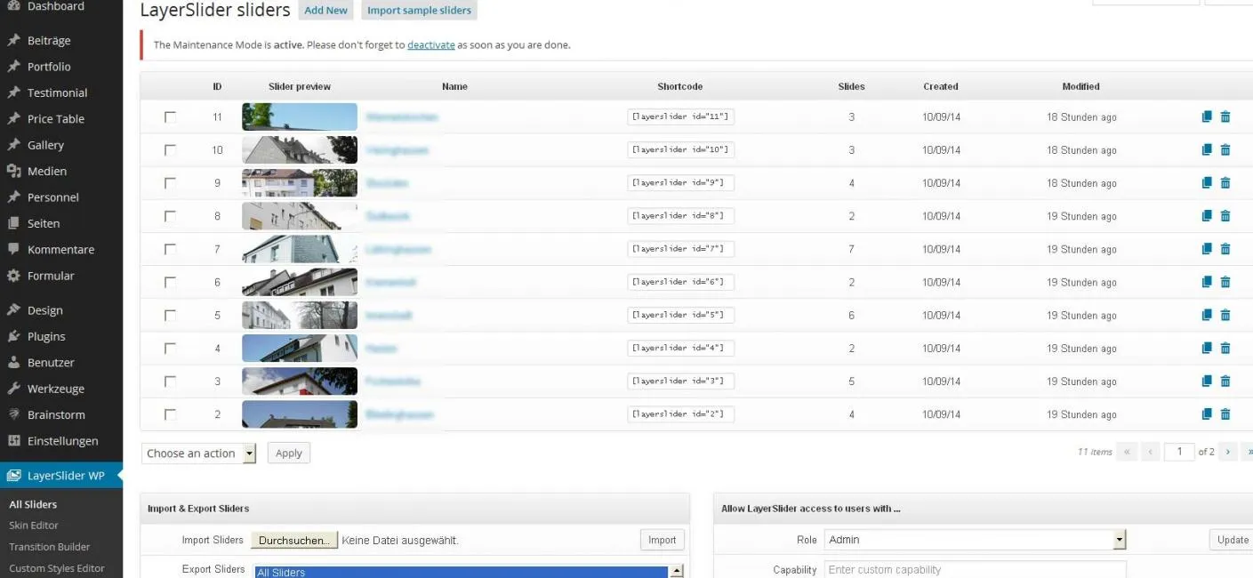Image resolution: width=1253 pixels, height=578 pixels.
Task: Check the box for slider ID 11
Action: 170,116
